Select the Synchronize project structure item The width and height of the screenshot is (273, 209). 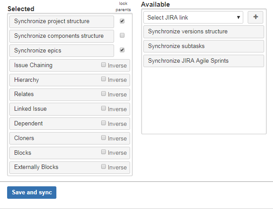(x=61, y=21)
